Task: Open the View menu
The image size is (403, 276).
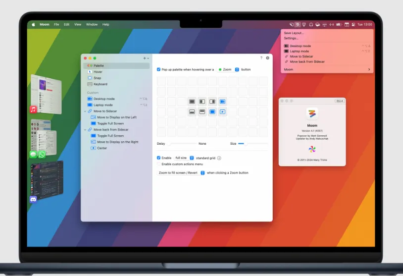Action: (x=78, y=24)
